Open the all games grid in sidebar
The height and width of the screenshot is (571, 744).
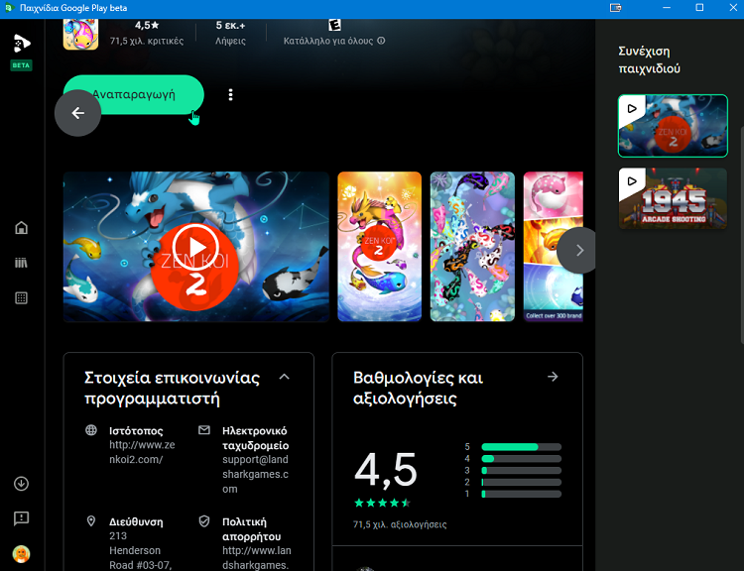click(22, 297)
